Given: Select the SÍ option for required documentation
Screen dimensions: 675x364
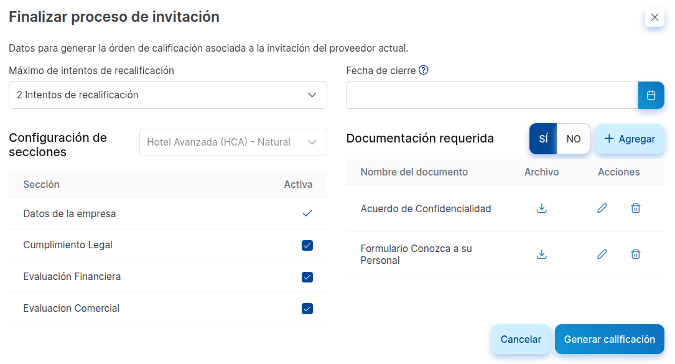Looking at the screenshot, I should click(543, 138).
